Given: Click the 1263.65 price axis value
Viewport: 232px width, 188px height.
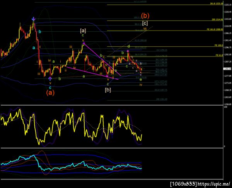Looking at the screenshot, I should [228, 97].
